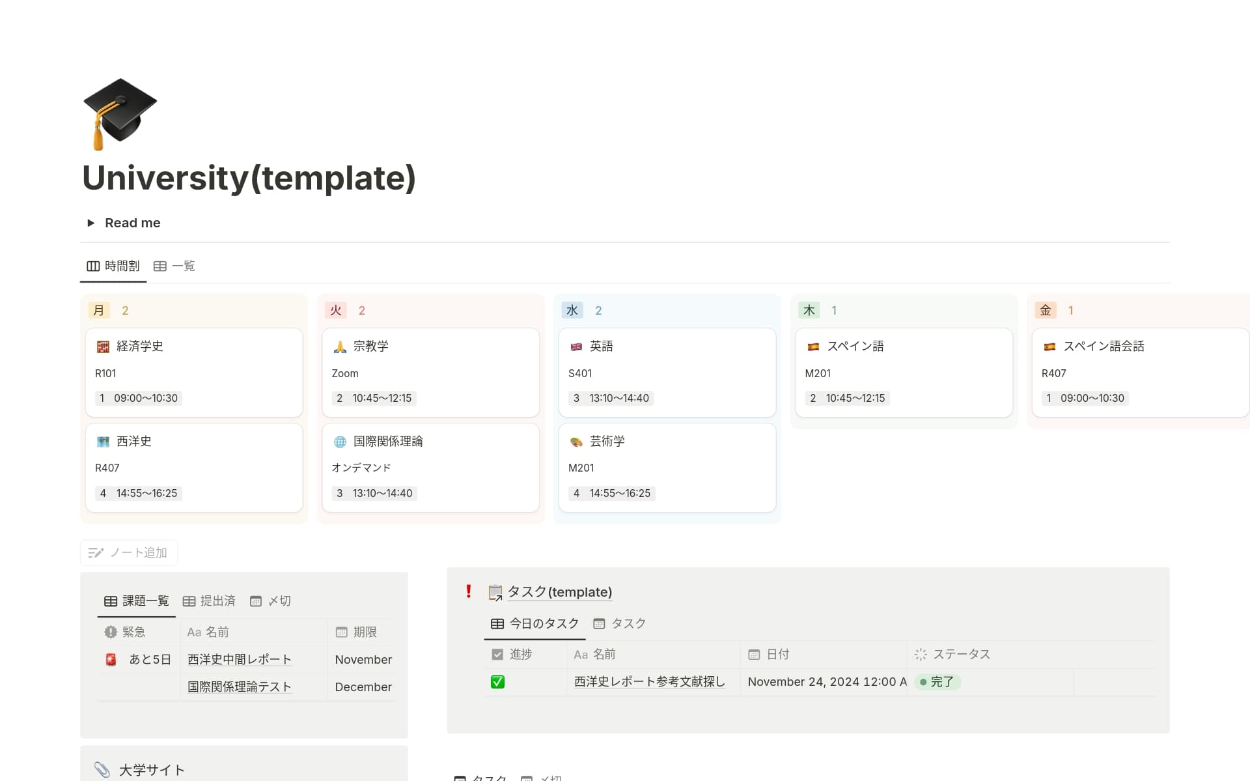The width and height of the screenshot is (1250, 781).
Task: Expand the Read me toggle
Action: (x=91, y=223)
